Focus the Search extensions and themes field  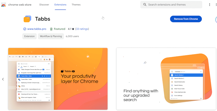pos(171,5)
